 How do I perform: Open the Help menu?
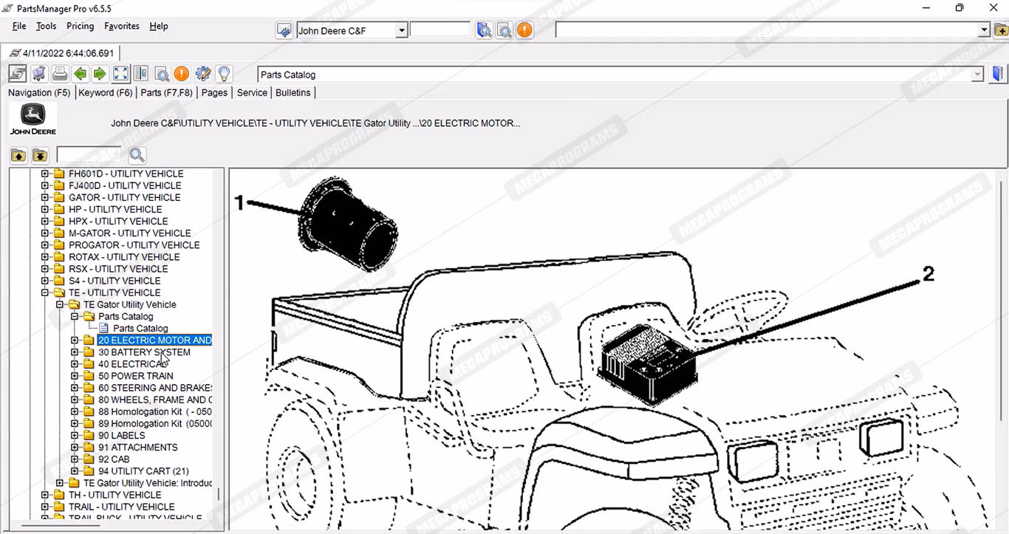point(159,26)
